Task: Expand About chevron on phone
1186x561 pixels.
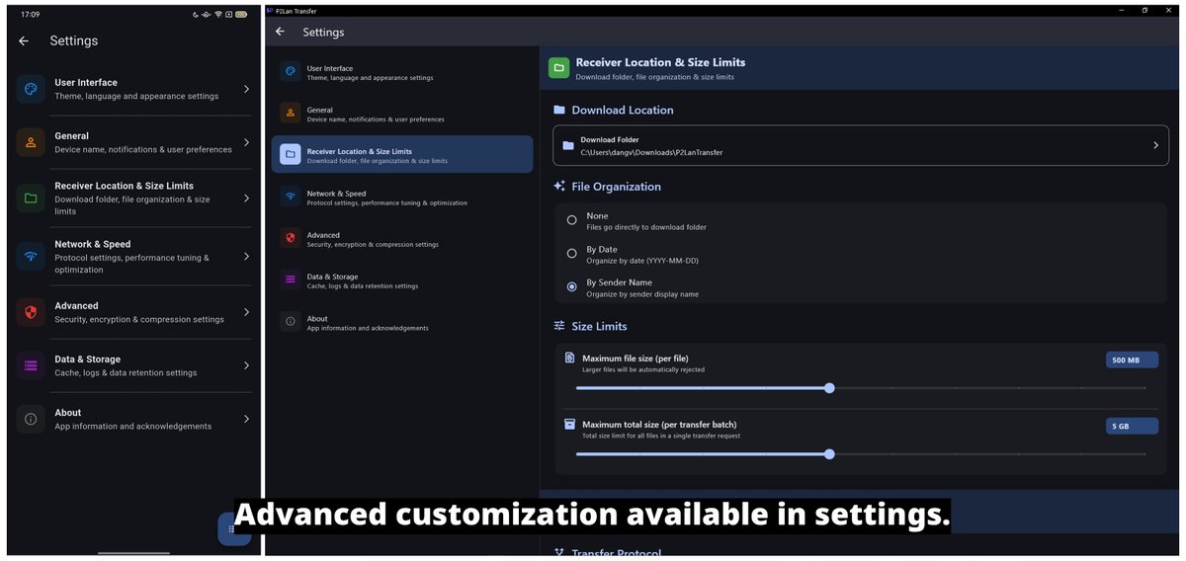Action: coord(246,419)
